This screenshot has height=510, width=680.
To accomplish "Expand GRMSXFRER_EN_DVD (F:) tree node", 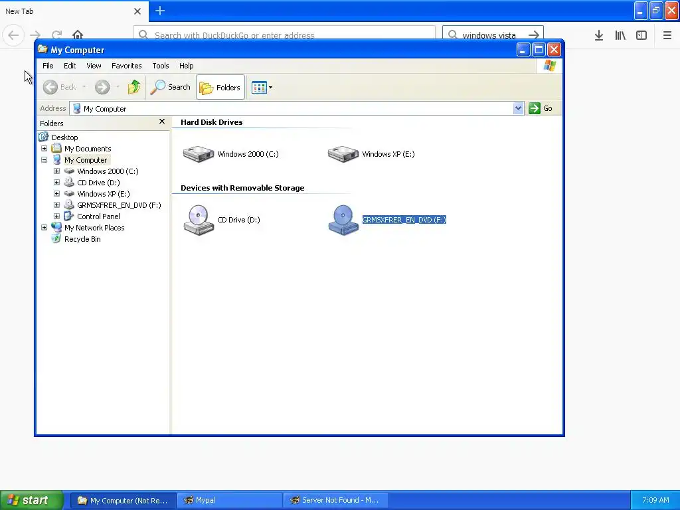I will point(57,205).
